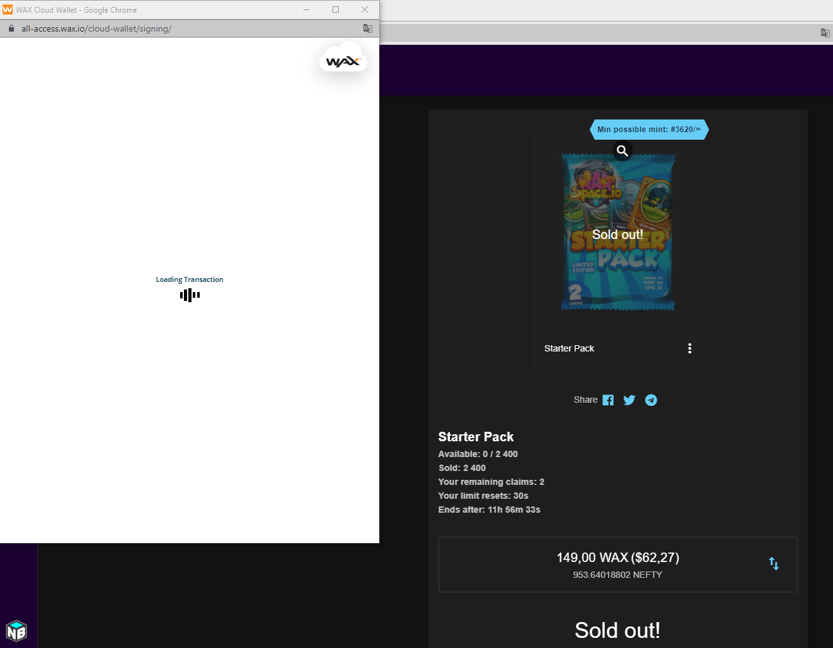Click the large Sold out! button
The width and height of the screenshot is (833, 648).
pyautogui.click(x=617, y=630)
